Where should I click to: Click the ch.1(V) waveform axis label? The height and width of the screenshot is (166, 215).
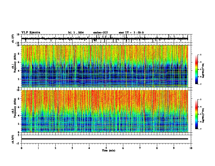[13, 39]
